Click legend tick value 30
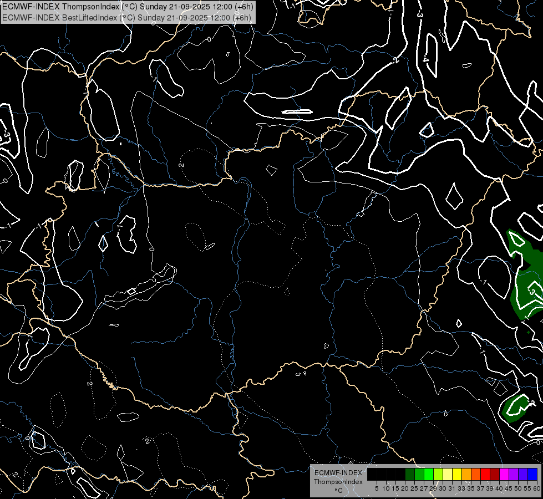The height and width of the screenshot is (499, 543). coord(443,488)
